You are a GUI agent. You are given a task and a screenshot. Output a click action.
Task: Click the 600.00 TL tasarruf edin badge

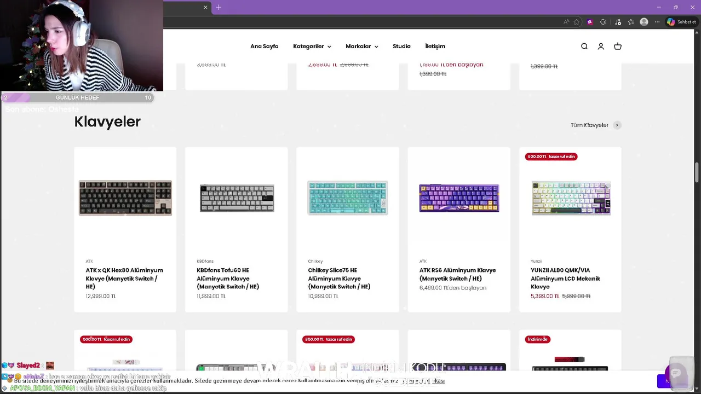551,157
